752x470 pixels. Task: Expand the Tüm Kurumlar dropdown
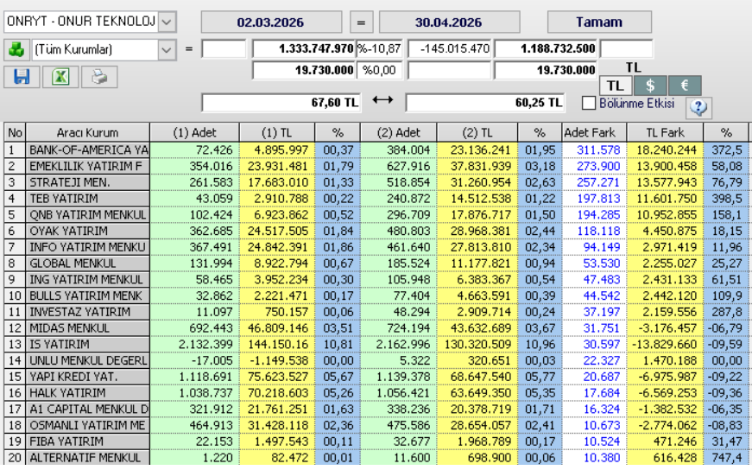(167, 49)
